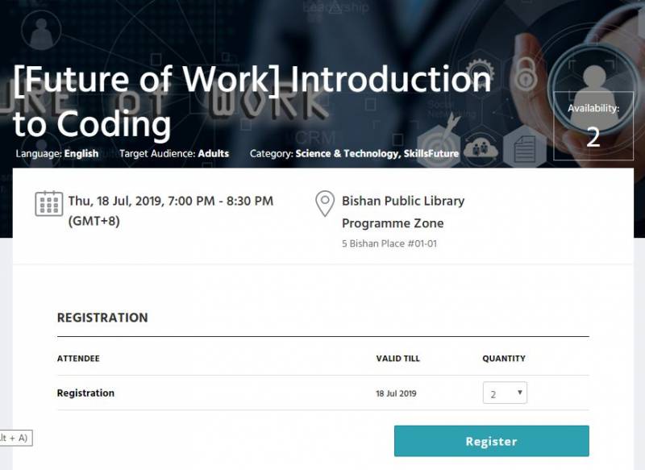
Task: Click the calendar icon beside event date
Action: (48, 203)
